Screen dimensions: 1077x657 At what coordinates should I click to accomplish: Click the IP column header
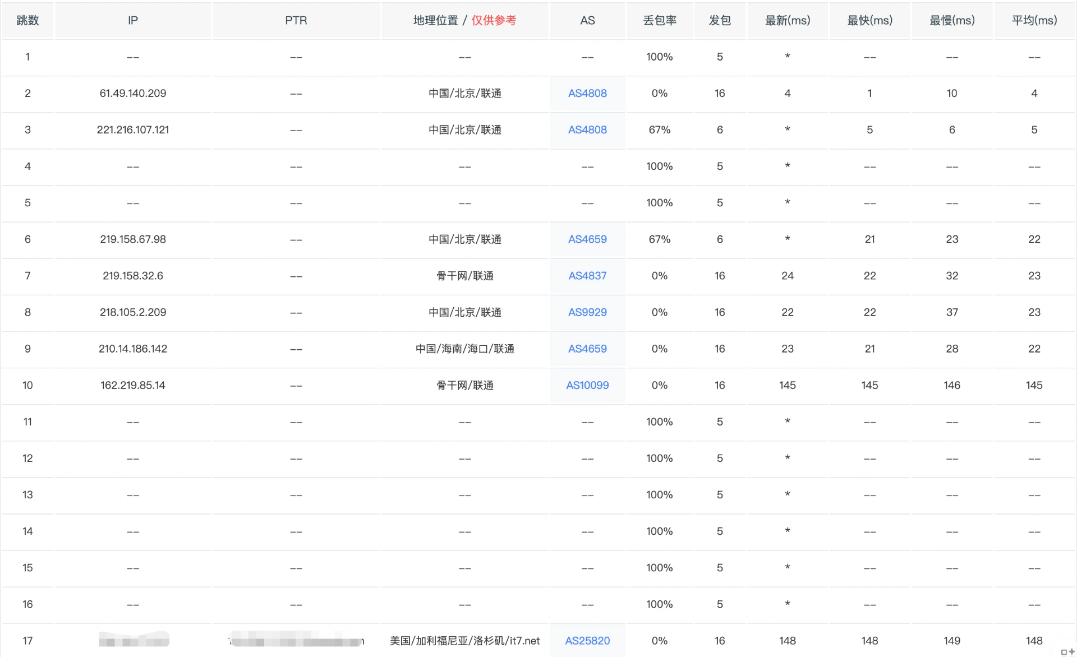pyautogui.click(x=133, y=20)
